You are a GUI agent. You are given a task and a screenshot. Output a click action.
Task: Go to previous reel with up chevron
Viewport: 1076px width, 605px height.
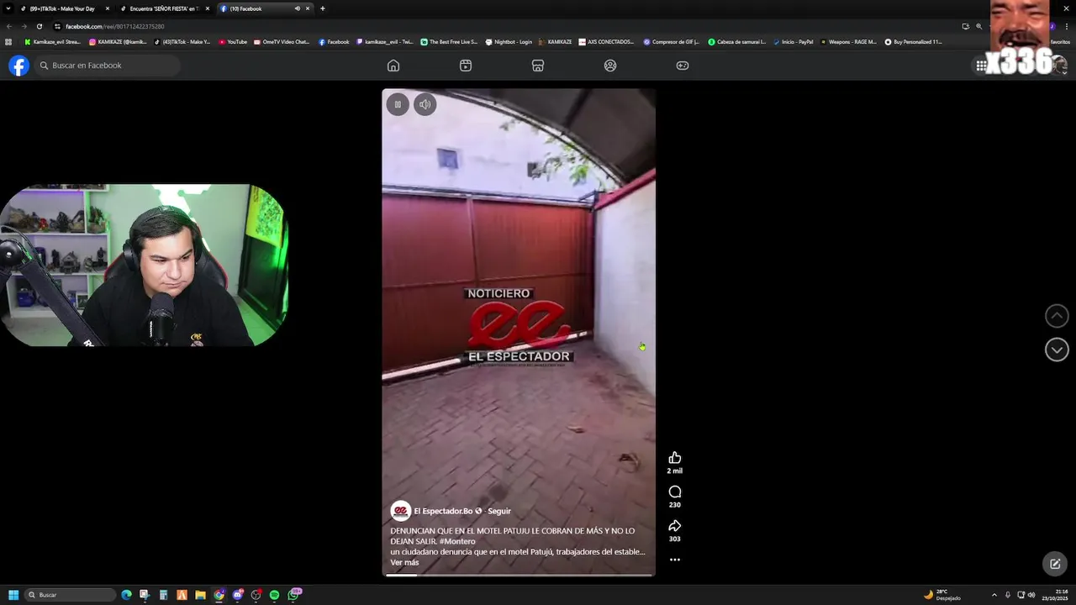pos(1057,316)
